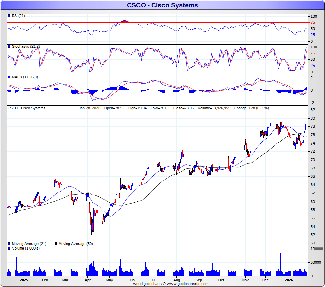
Task: Click the price axis '60' label
Action: (313, 202)
